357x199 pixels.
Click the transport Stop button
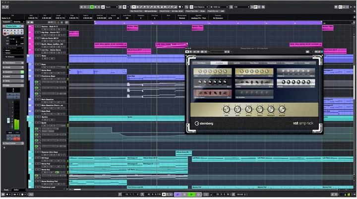pos(184,195)
